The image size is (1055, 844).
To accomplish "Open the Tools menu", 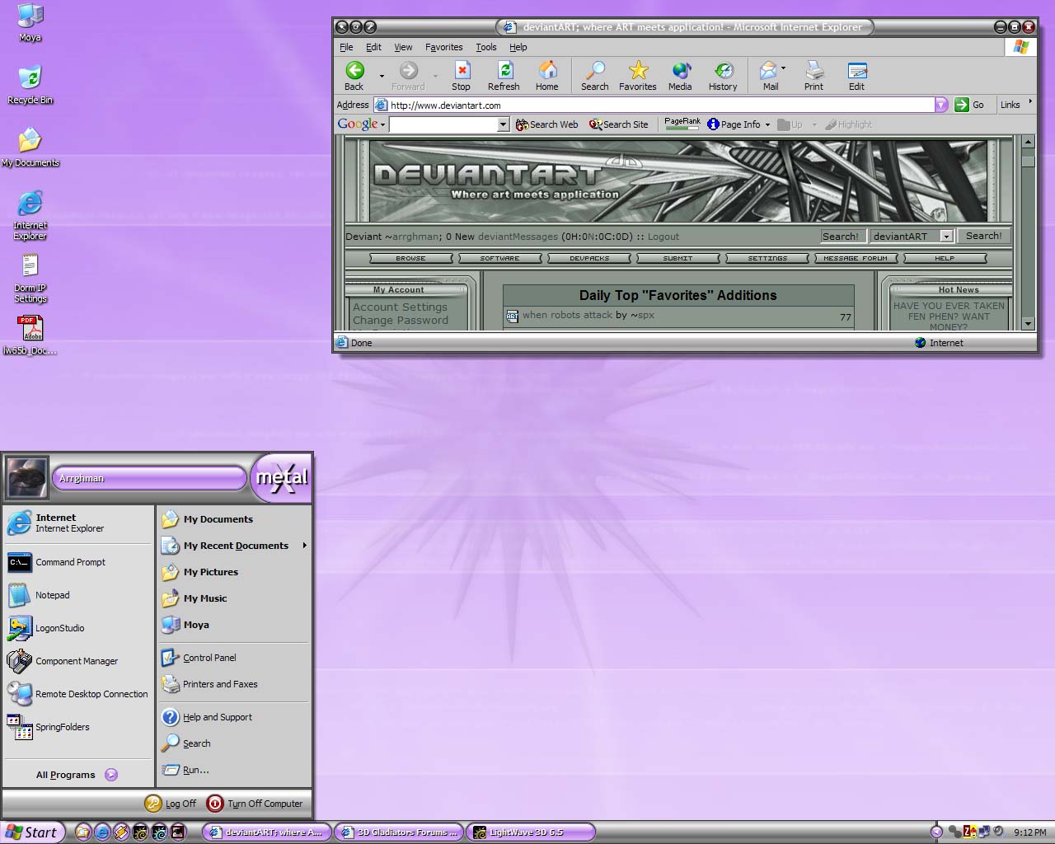I will (486, 47).
